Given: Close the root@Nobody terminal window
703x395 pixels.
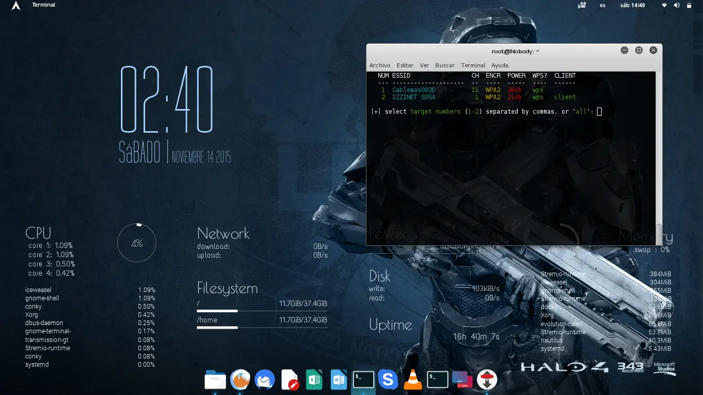Looking at the screenshot, I should 653,50.
